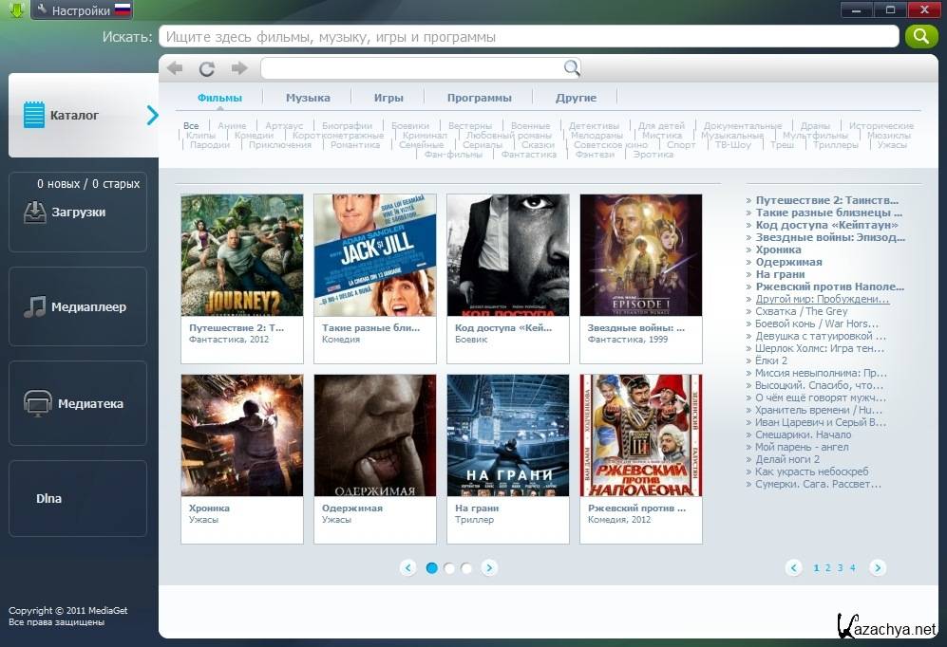Open Настройки settings button
This screenshot has height=647, width=947.
[81, 11]
